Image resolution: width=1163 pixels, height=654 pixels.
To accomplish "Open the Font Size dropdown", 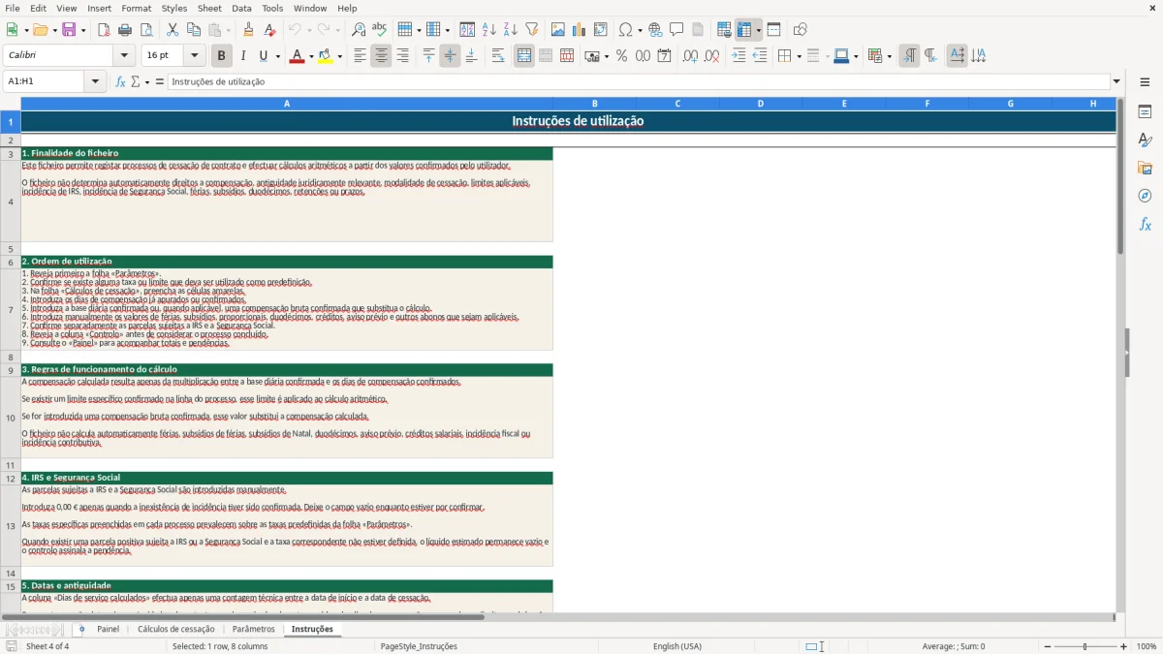I will click(194, 56).
